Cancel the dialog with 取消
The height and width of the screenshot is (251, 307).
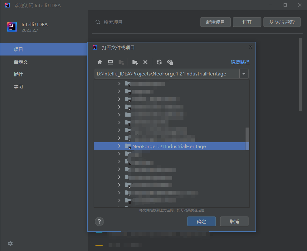click(x=234, y=222)
